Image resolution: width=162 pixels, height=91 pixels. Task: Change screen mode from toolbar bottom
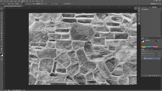pos(2,60)
